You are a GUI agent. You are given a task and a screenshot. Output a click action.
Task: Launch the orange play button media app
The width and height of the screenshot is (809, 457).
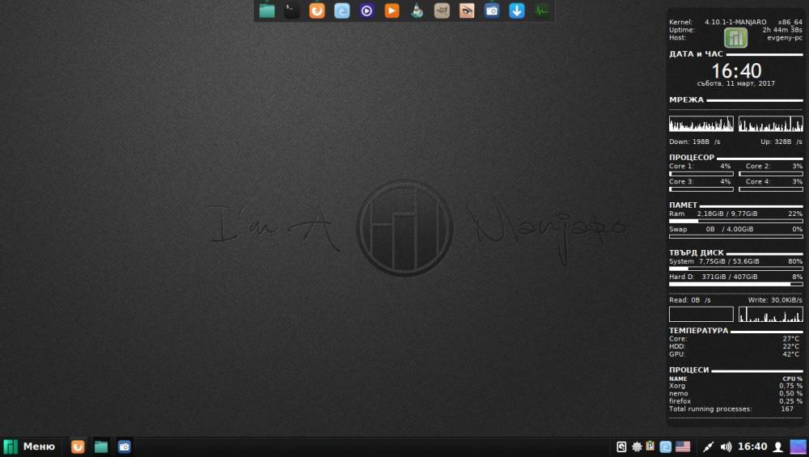[392, 11]
